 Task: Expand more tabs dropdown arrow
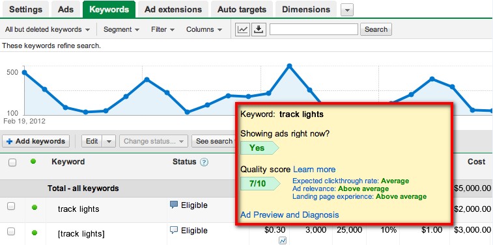347,10
